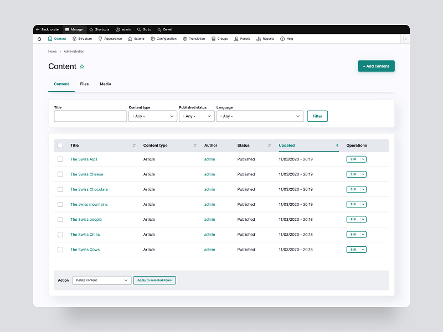Screen dimensions: 443x332
Task: Open the Action dropdown showing Delete content
Action: coord(101,280)
